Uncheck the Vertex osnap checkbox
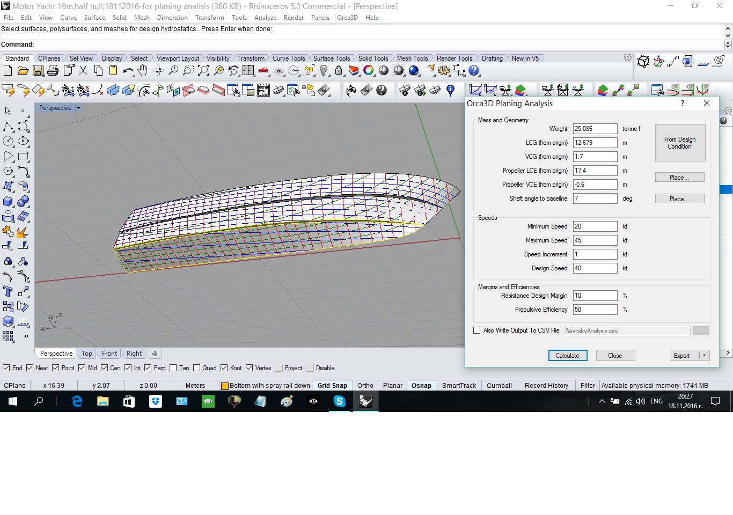 tap(250, 368)
